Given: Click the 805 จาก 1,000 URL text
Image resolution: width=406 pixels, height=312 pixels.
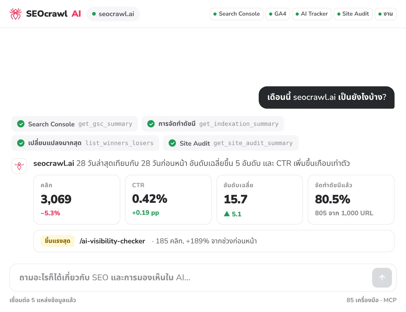Looking at the screenshot, I should click(x=344, y=213).
